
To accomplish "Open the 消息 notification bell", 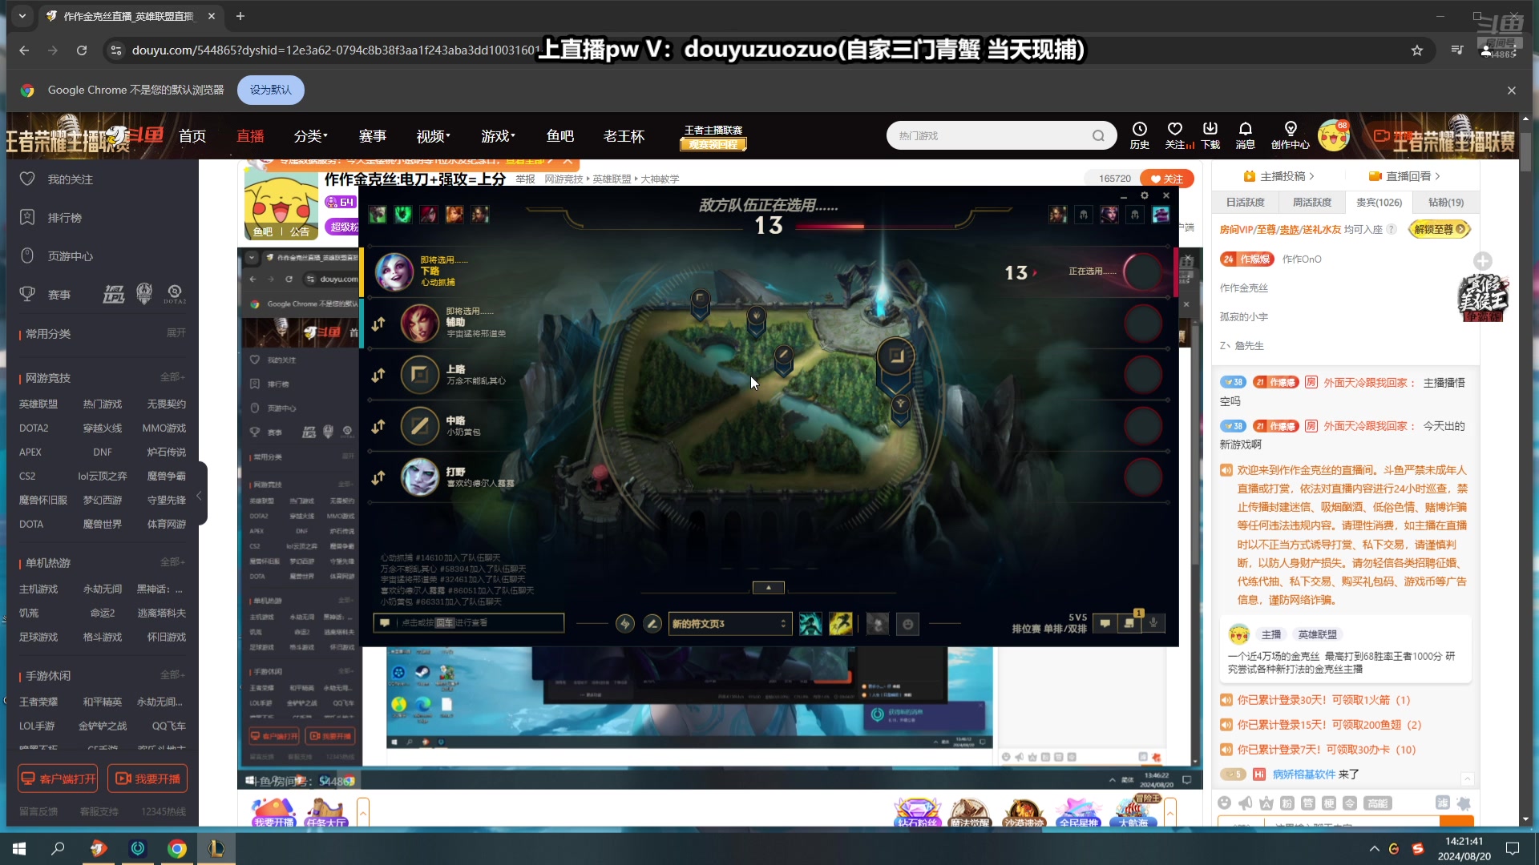I will [x=1246, y=135].
